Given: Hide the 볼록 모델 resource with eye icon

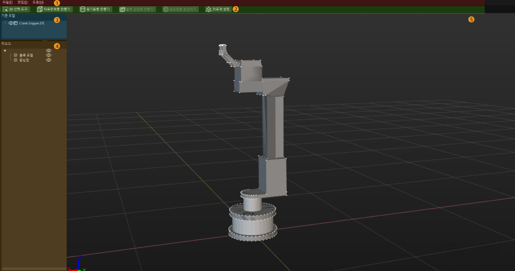Looking at the screenshot, I should click(49, 55).
